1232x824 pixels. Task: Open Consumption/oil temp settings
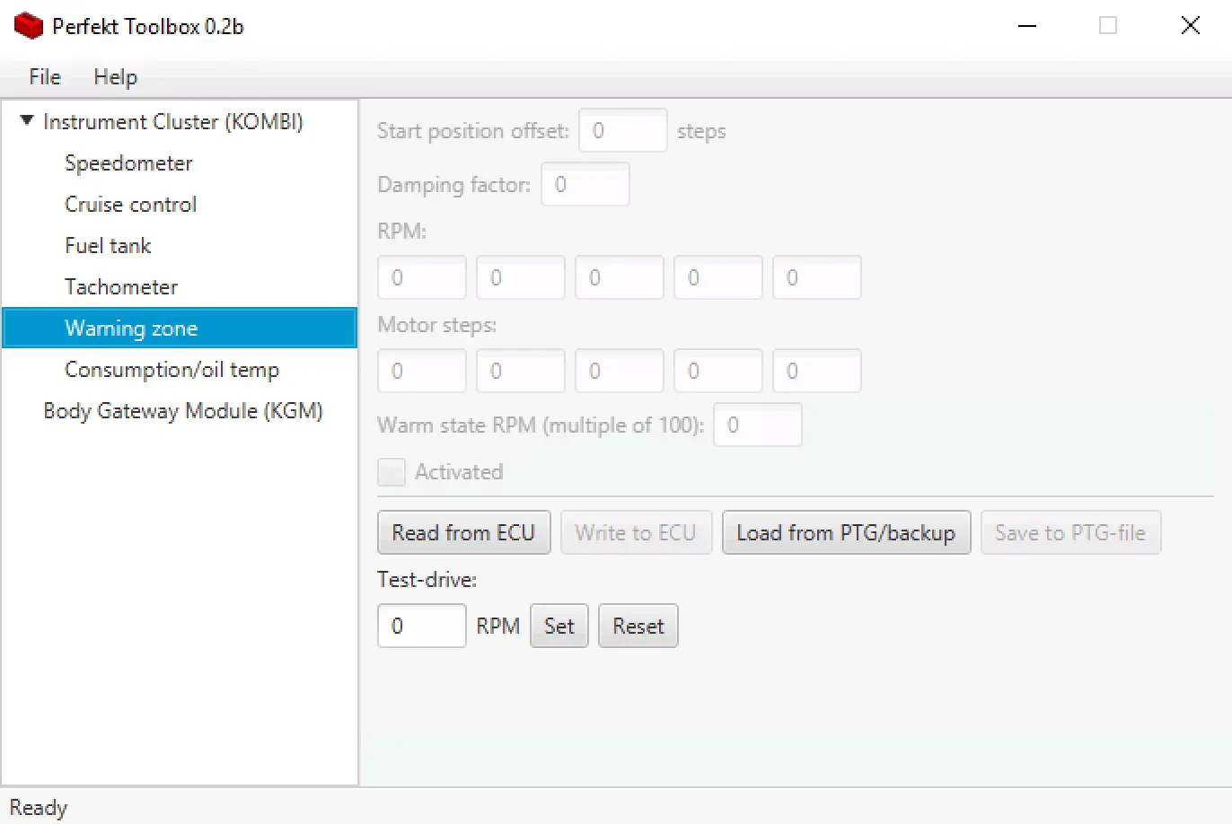(x=172, y=370)
